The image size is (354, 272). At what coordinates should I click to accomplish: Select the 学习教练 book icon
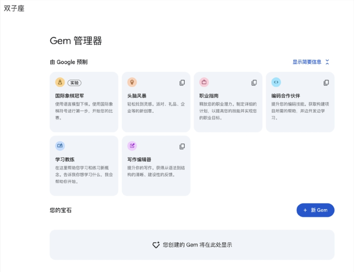tap(60, 146)
